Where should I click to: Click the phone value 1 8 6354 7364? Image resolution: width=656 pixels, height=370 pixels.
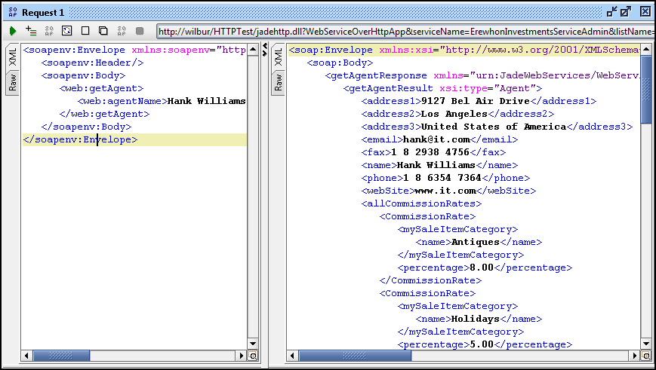click(442, 178)
